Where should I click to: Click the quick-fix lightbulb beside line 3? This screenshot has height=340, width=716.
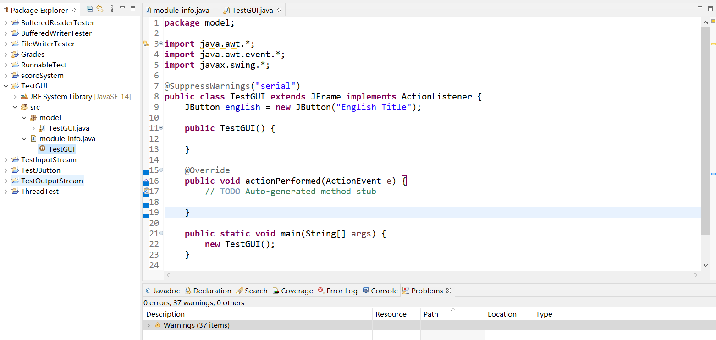pyautogui.click(x=147, y=44)
